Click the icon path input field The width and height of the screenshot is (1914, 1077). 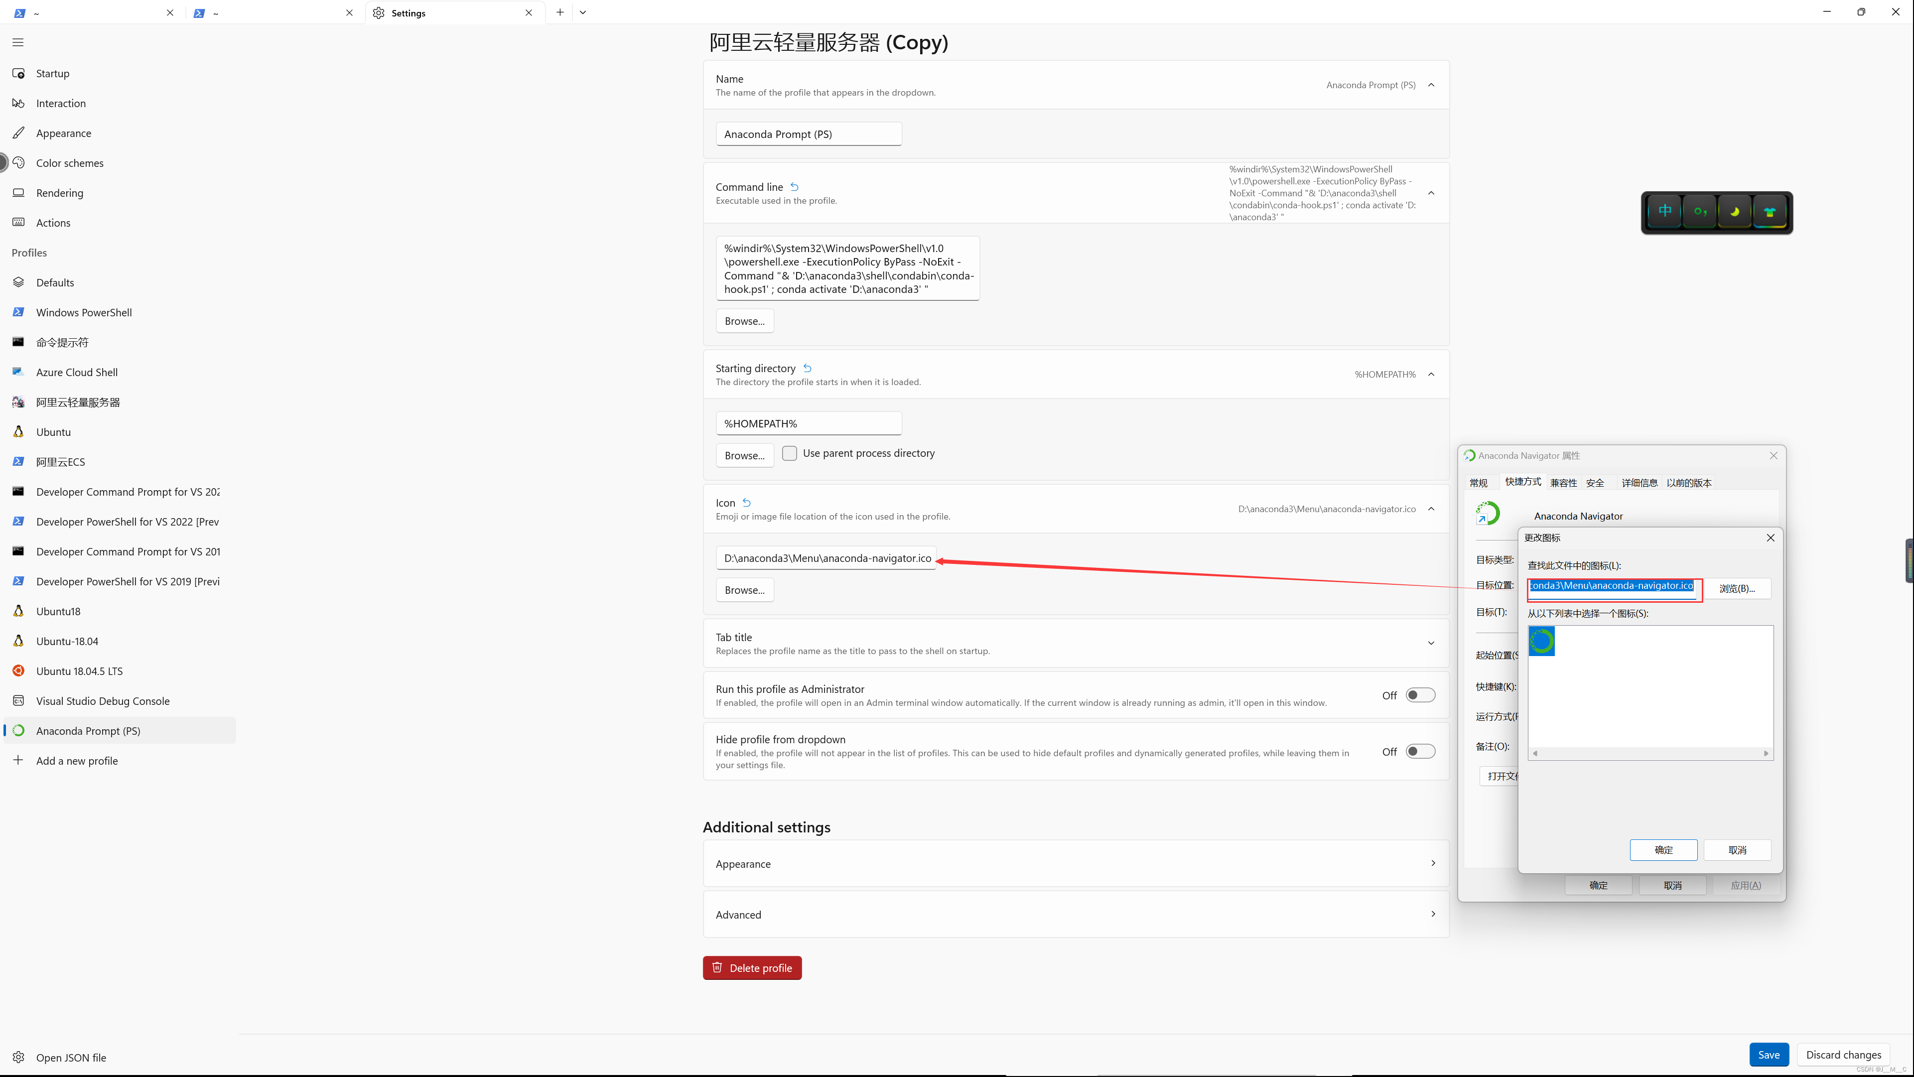tap(826, 558)
